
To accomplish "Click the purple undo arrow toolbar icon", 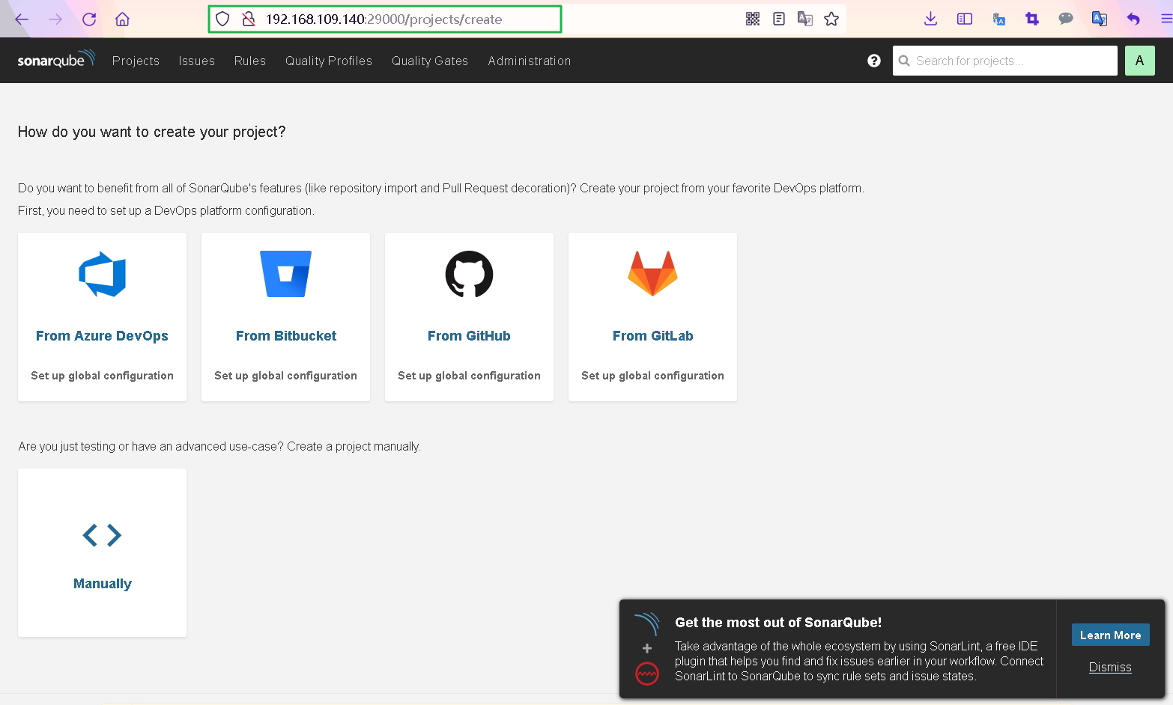I will (1133, 19).
